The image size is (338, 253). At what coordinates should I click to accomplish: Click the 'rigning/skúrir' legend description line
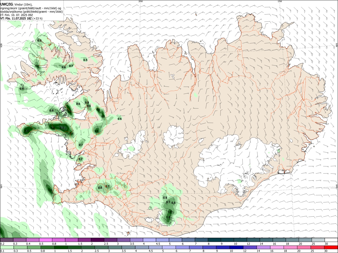[x=30, y=8]
